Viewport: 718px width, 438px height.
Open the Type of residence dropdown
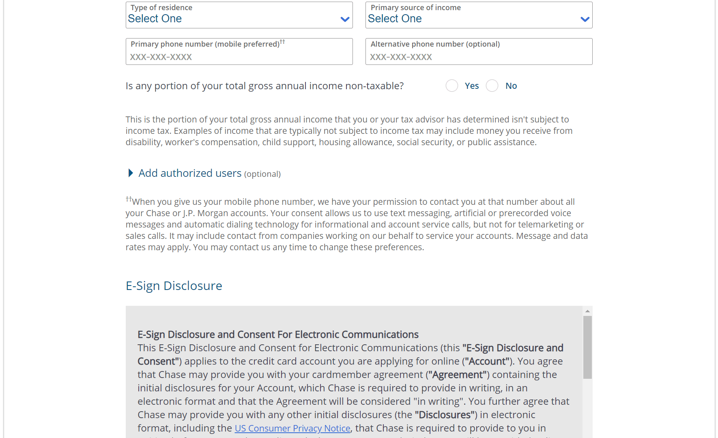[x=239, y=15]
